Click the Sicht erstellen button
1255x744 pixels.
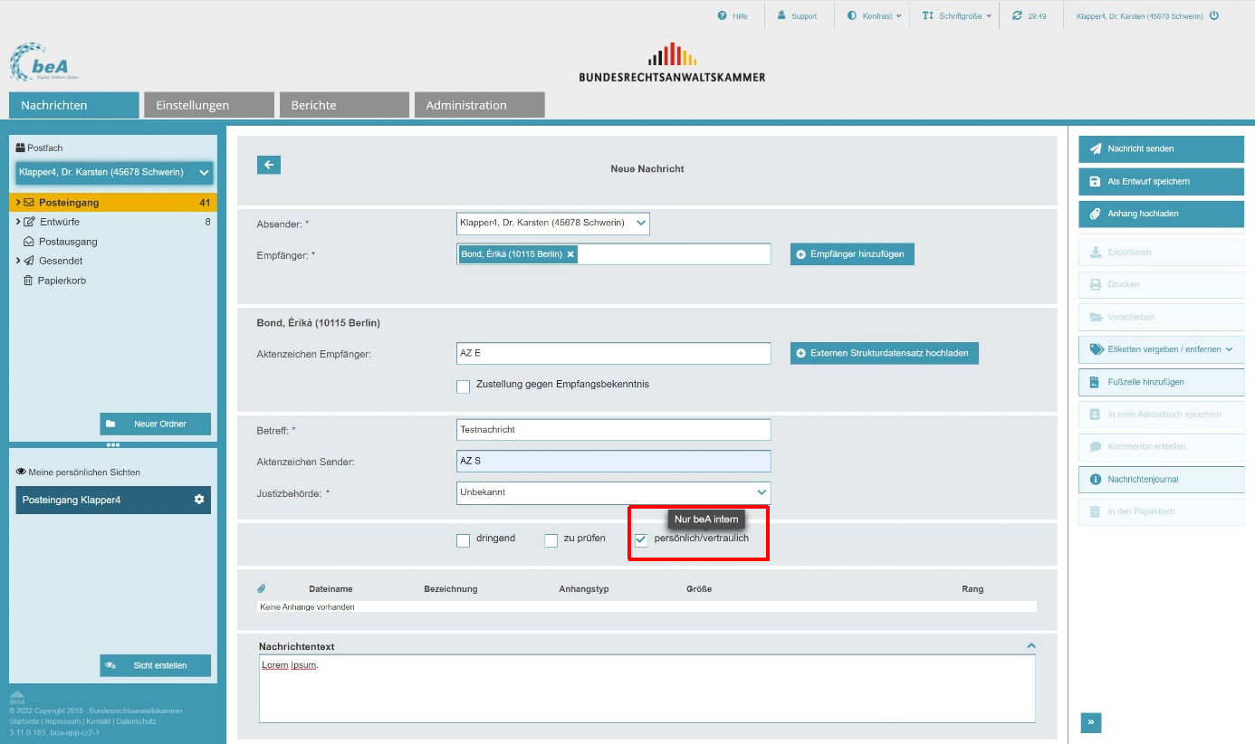(155, 665)
